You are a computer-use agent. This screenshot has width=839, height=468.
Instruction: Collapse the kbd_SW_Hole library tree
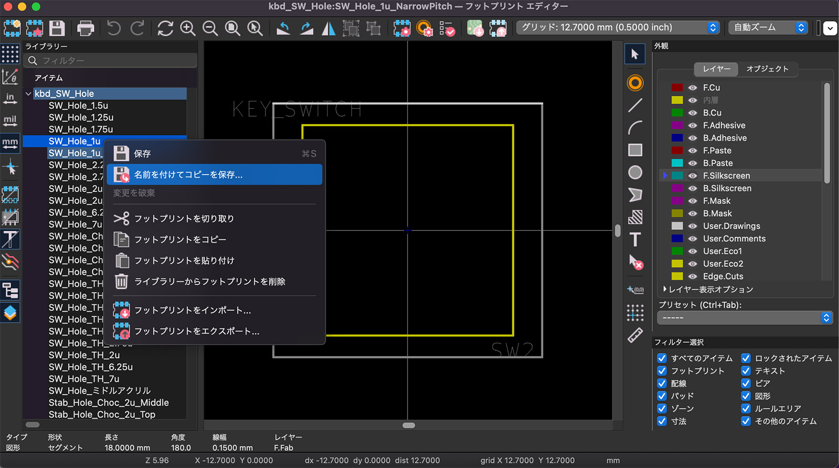tap(28, 94)
